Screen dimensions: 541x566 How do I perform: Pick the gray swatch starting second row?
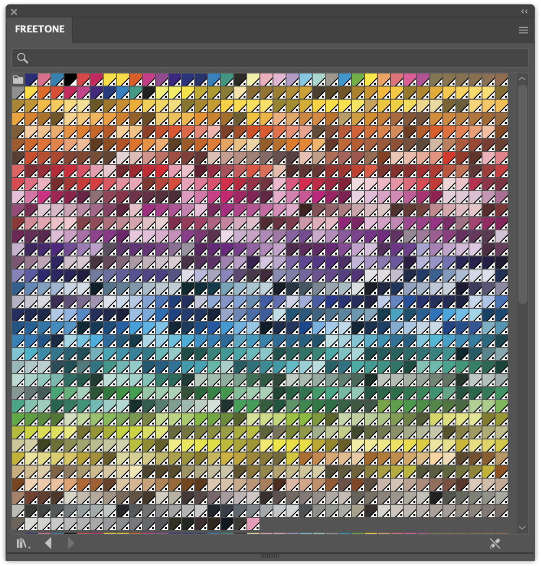click(18, 93)
